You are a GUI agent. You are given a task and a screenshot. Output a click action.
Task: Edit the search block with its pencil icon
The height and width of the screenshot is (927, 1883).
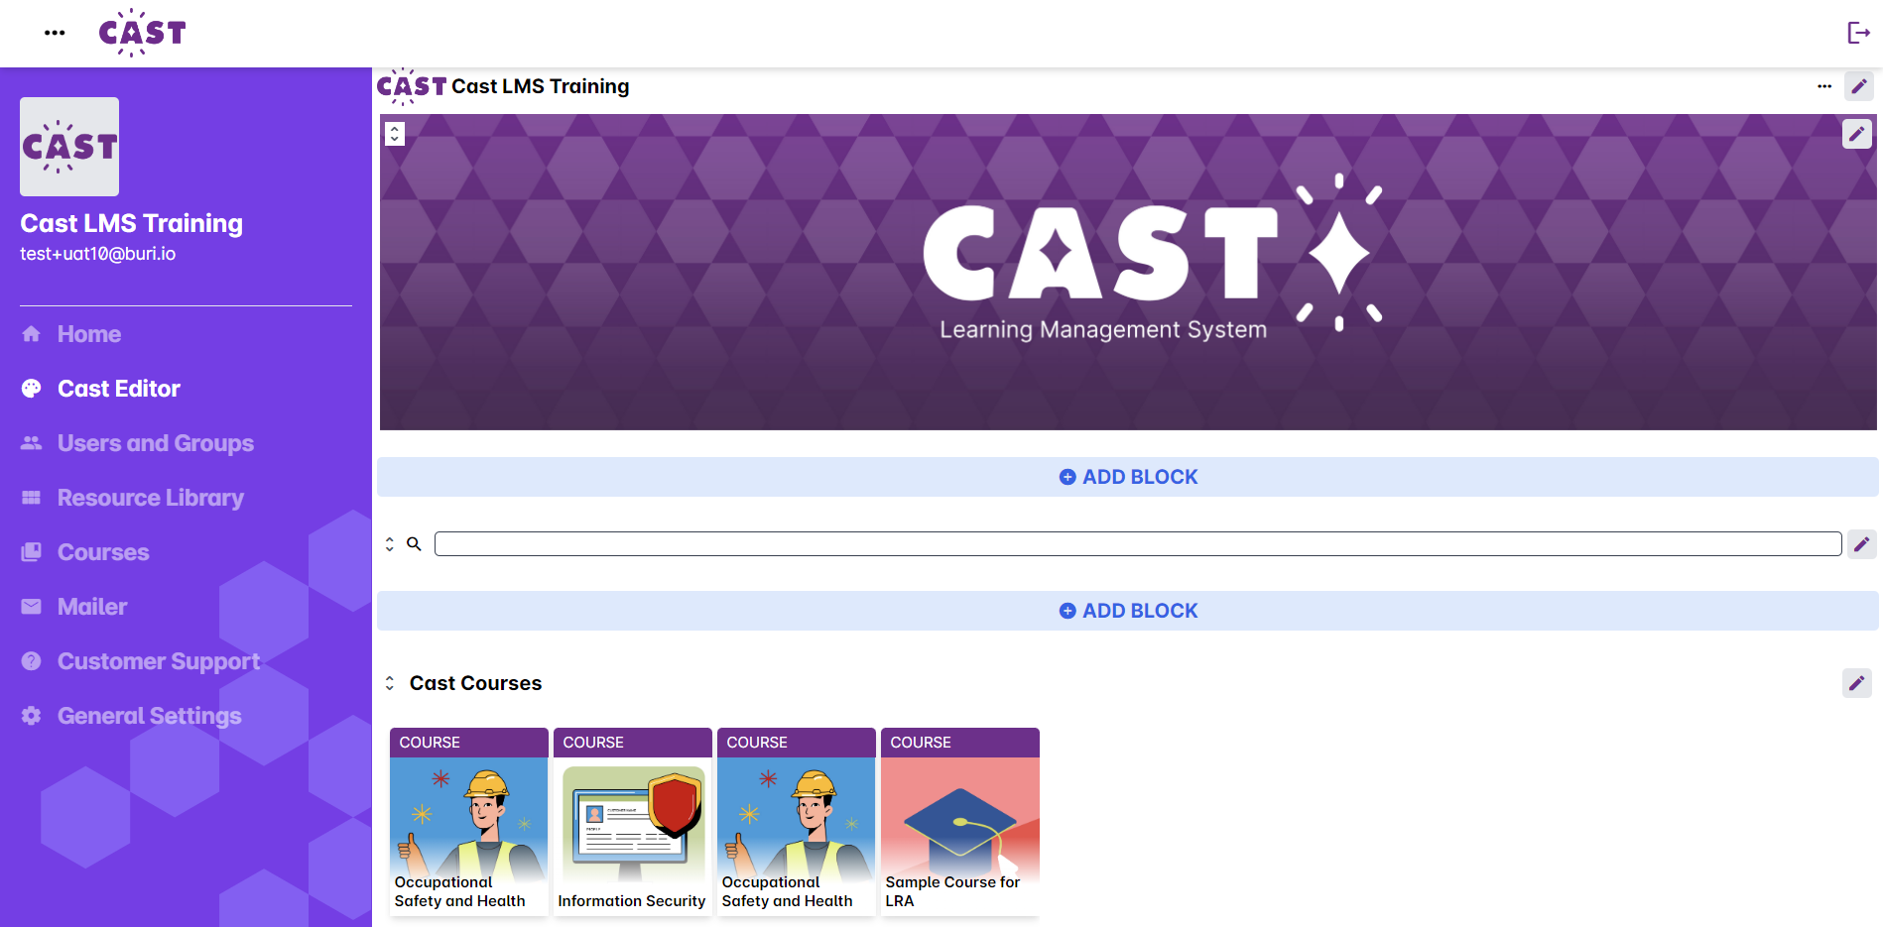1862,544
